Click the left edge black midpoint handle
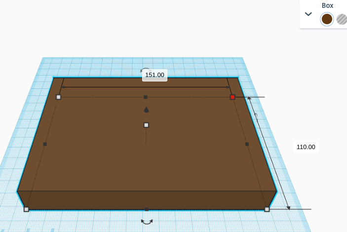 [45, 144]
